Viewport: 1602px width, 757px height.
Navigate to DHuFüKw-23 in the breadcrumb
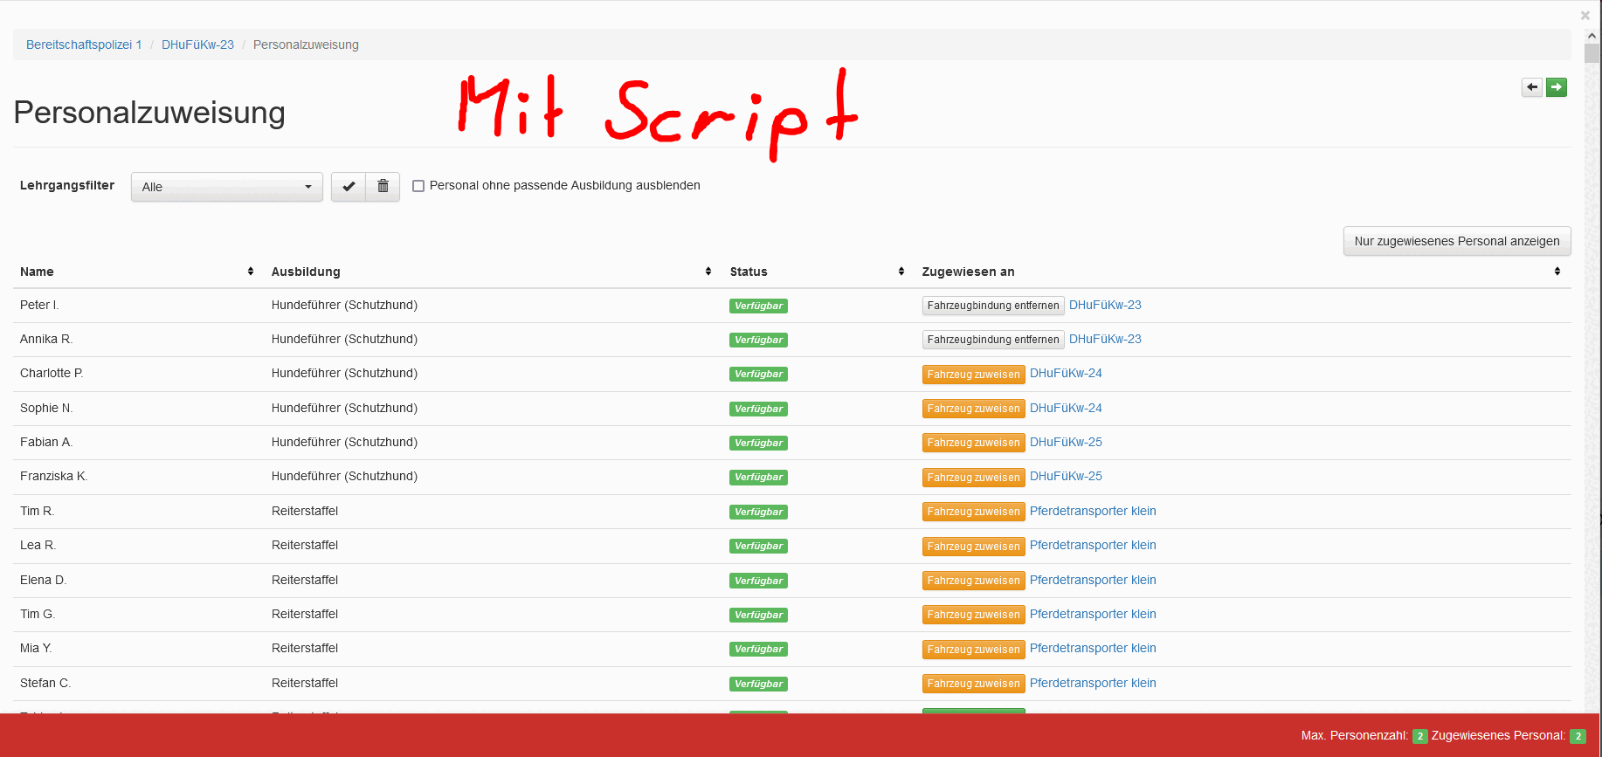197,45
